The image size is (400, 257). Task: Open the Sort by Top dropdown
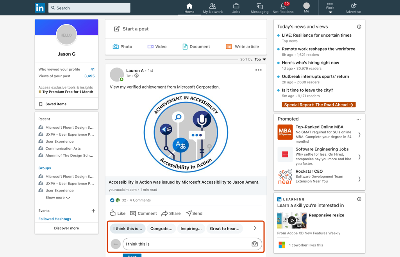point(260,60)
